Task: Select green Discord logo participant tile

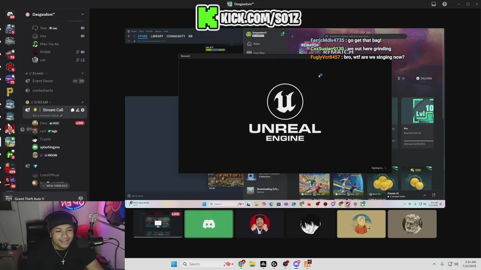Action: click(209, 224)
